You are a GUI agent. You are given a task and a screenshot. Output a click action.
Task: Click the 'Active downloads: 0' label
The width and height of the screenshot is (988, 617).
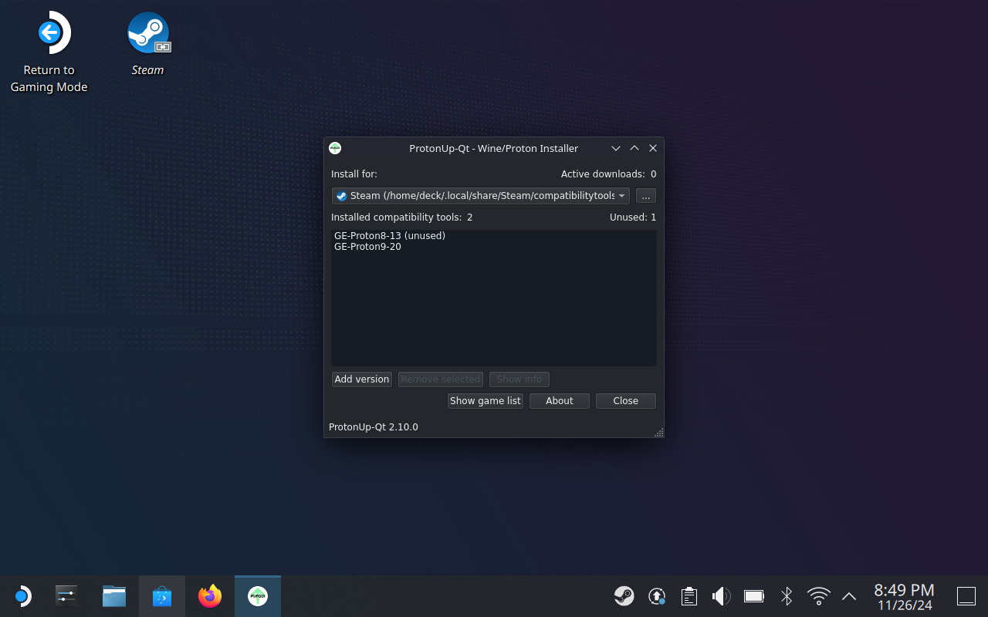(608, 174)
